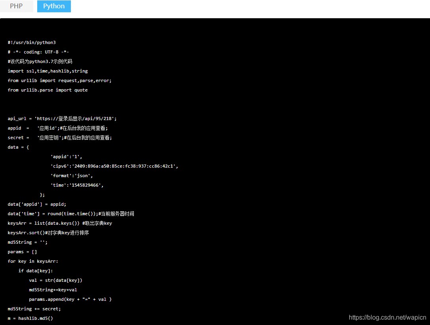Click the "md5String = '';" line
Image resolution: width=430 pixels, height=325 pixels.
(x=28, y=243)
